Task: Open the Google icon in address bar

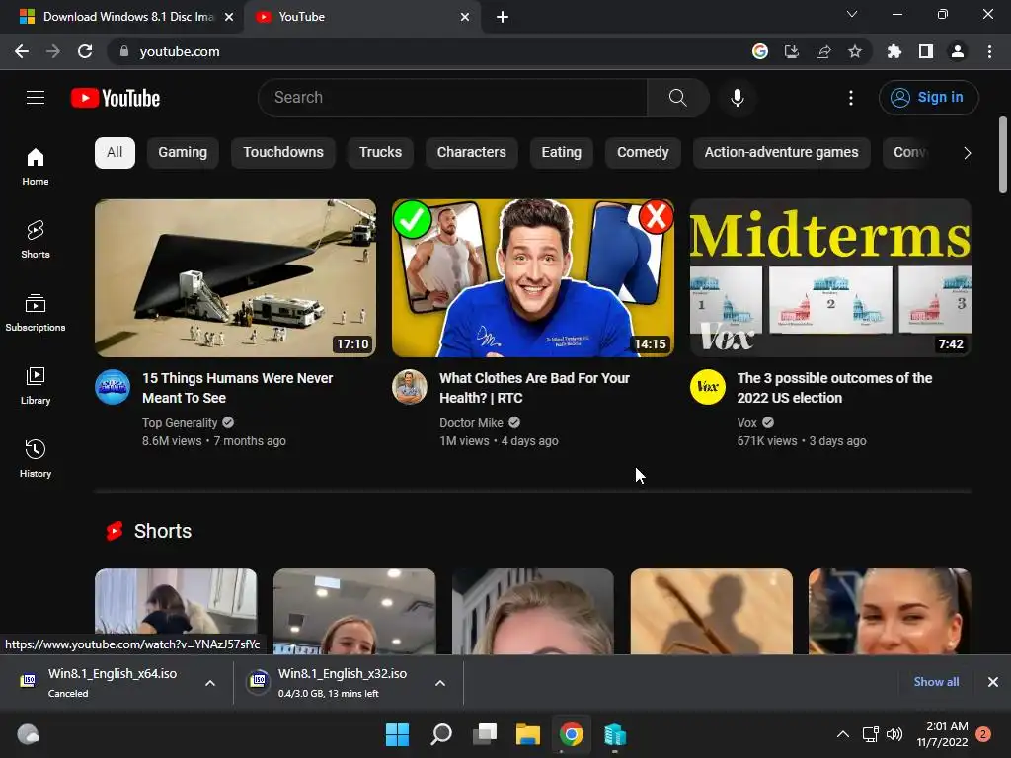Action: [760, 51]
